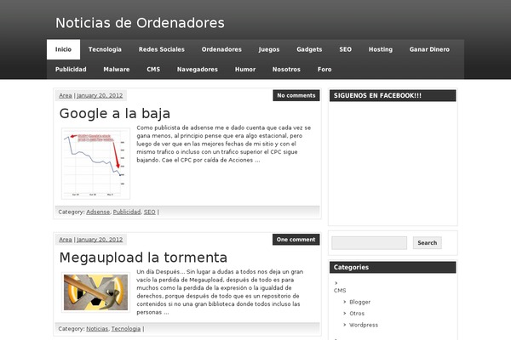Select the Ordenadores menu item

click(221, 49)
